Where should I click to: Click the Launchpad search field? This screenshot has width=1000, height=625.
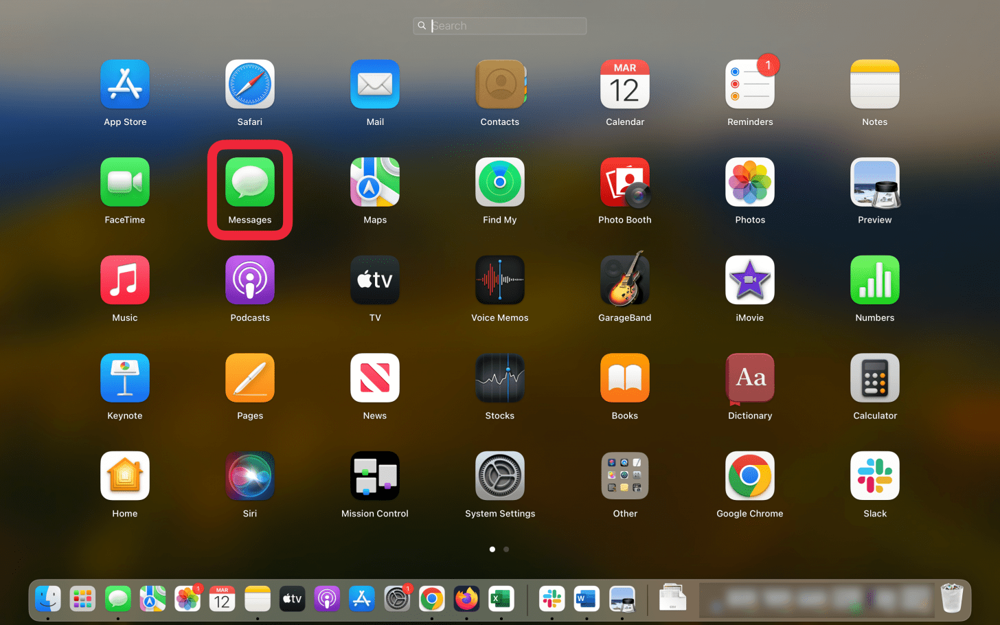499,25
